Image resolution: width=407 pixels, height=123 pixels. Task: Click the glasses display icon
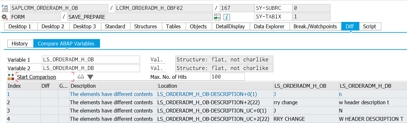coord(81,77)
